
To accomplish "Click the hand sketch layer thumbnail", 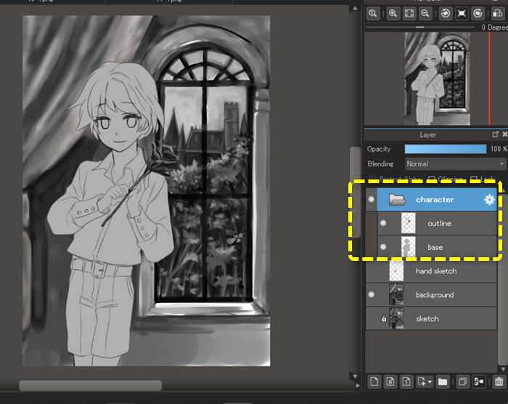I will [396, 271].
